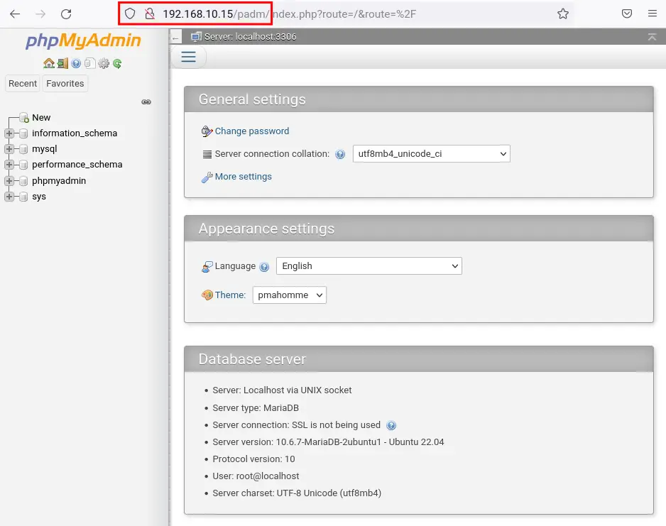Switch to the Recent tab
Screen dimensions: 666x526
point(23,84)
